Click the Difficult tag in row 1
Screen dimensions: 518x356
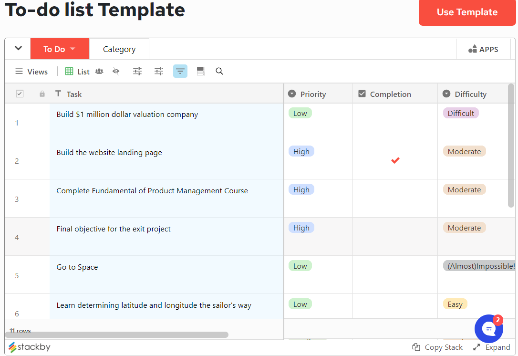click(461, 113)
